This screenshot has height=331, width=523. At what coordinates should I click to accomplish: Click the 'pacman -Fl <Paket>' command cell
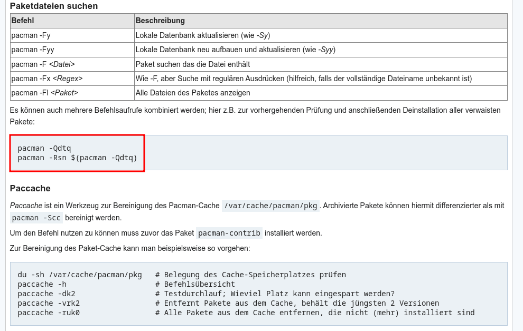click(x=44, y=93)
